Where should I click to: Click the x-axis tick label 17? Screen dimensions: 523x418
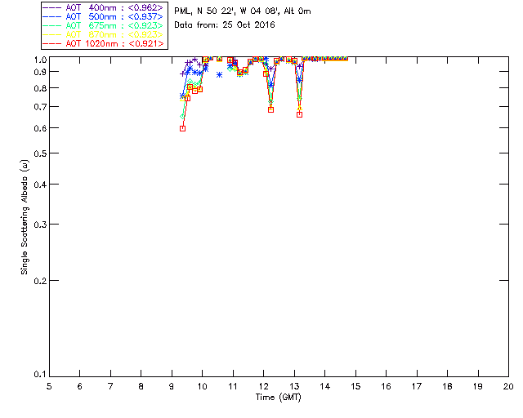click(x=417, y=387)
